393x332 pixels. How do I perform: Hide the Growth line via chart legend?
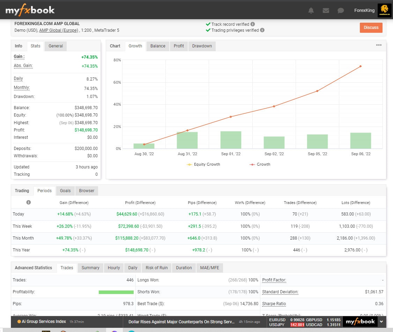260,164
